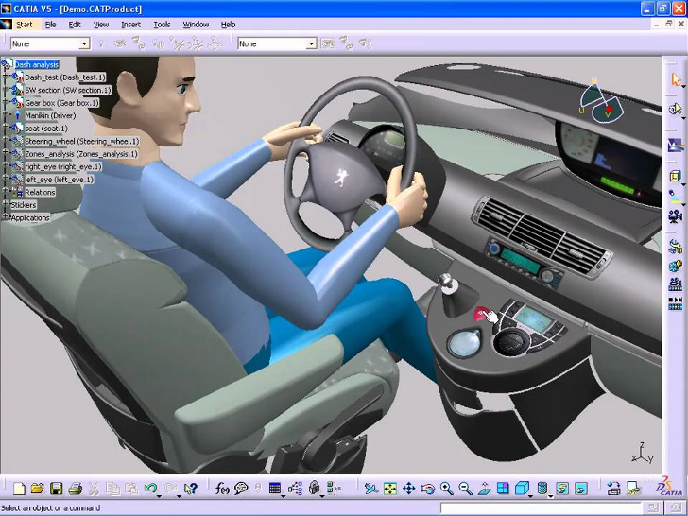Click the compass manipulator in the 3D view
This screenshot has height=516, width=688.
[x=601, y=101]
